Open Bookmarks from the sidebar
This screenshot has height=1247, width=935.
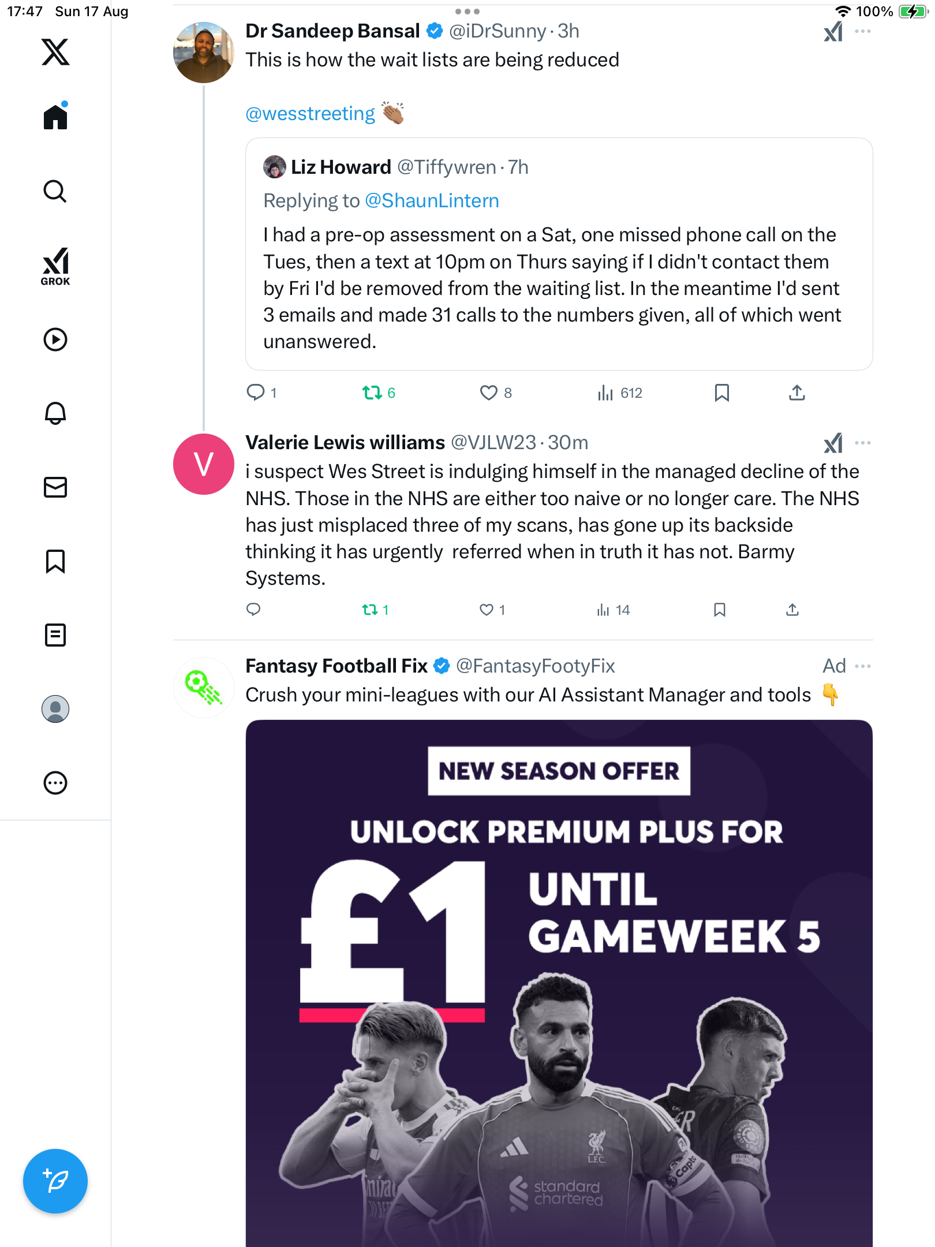click(x=55, y=561)
